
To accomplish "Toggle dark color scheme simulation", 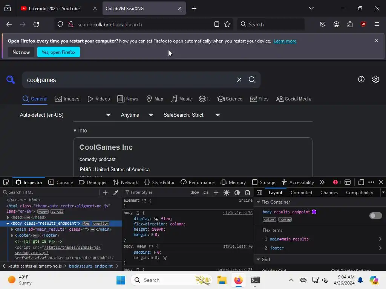I will (x=237, y=193).
